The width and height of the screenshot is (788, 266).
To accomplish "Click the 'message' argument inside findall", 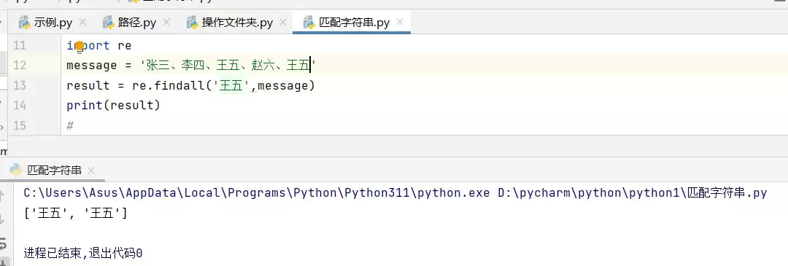I will tap(282, 85).
